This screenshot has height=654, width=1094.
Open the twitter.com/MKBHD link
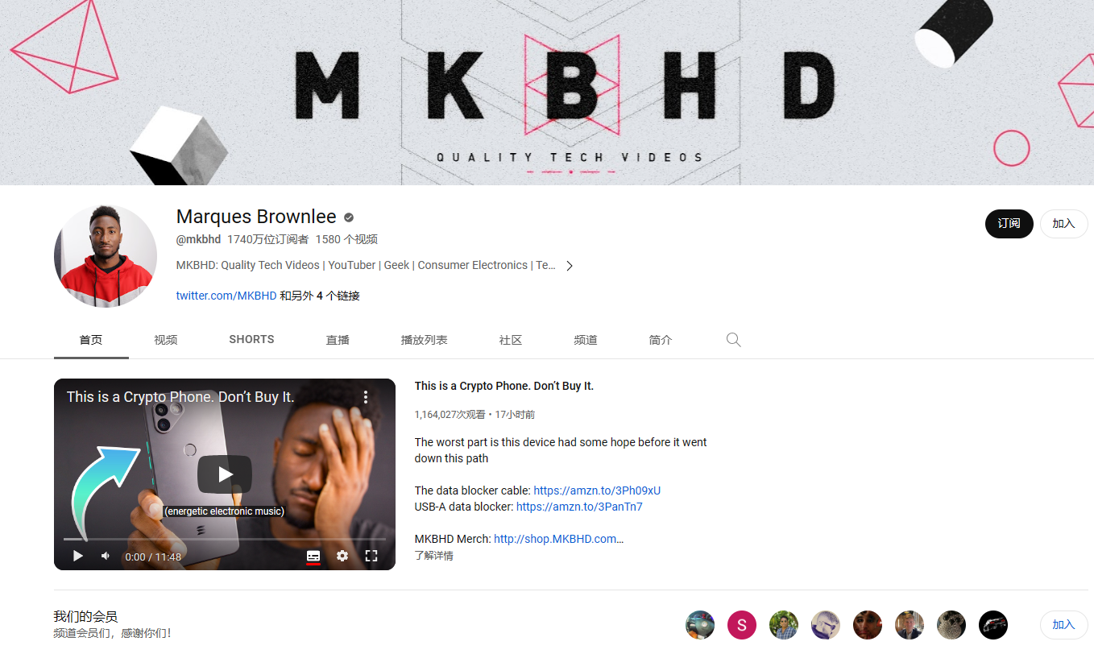(226, 296)
